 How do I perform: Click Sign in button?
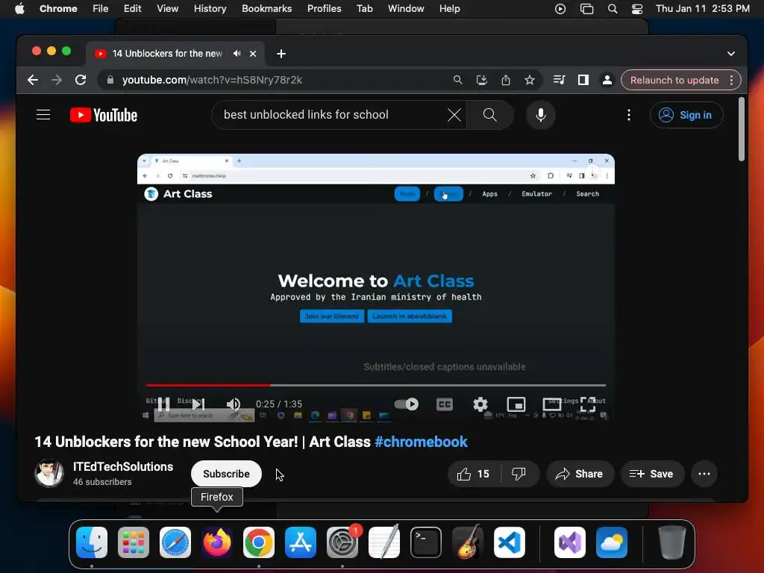coord(686,115)
